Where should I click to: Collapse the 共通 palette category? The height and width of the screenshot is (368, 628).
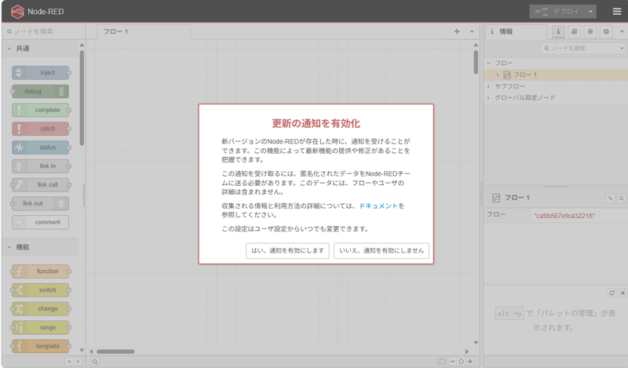click(x=40, y=49)
